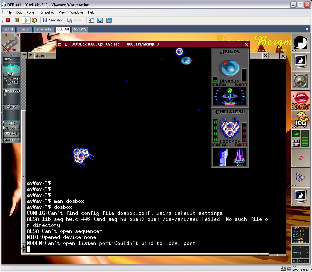The height and width of the screenshot is (272, 312).
Task: Switch to the master VM tab
Action: [24, 30]
